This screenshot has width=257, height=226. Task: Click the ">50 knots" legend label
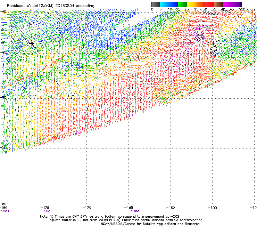click(x=247, y=9)
